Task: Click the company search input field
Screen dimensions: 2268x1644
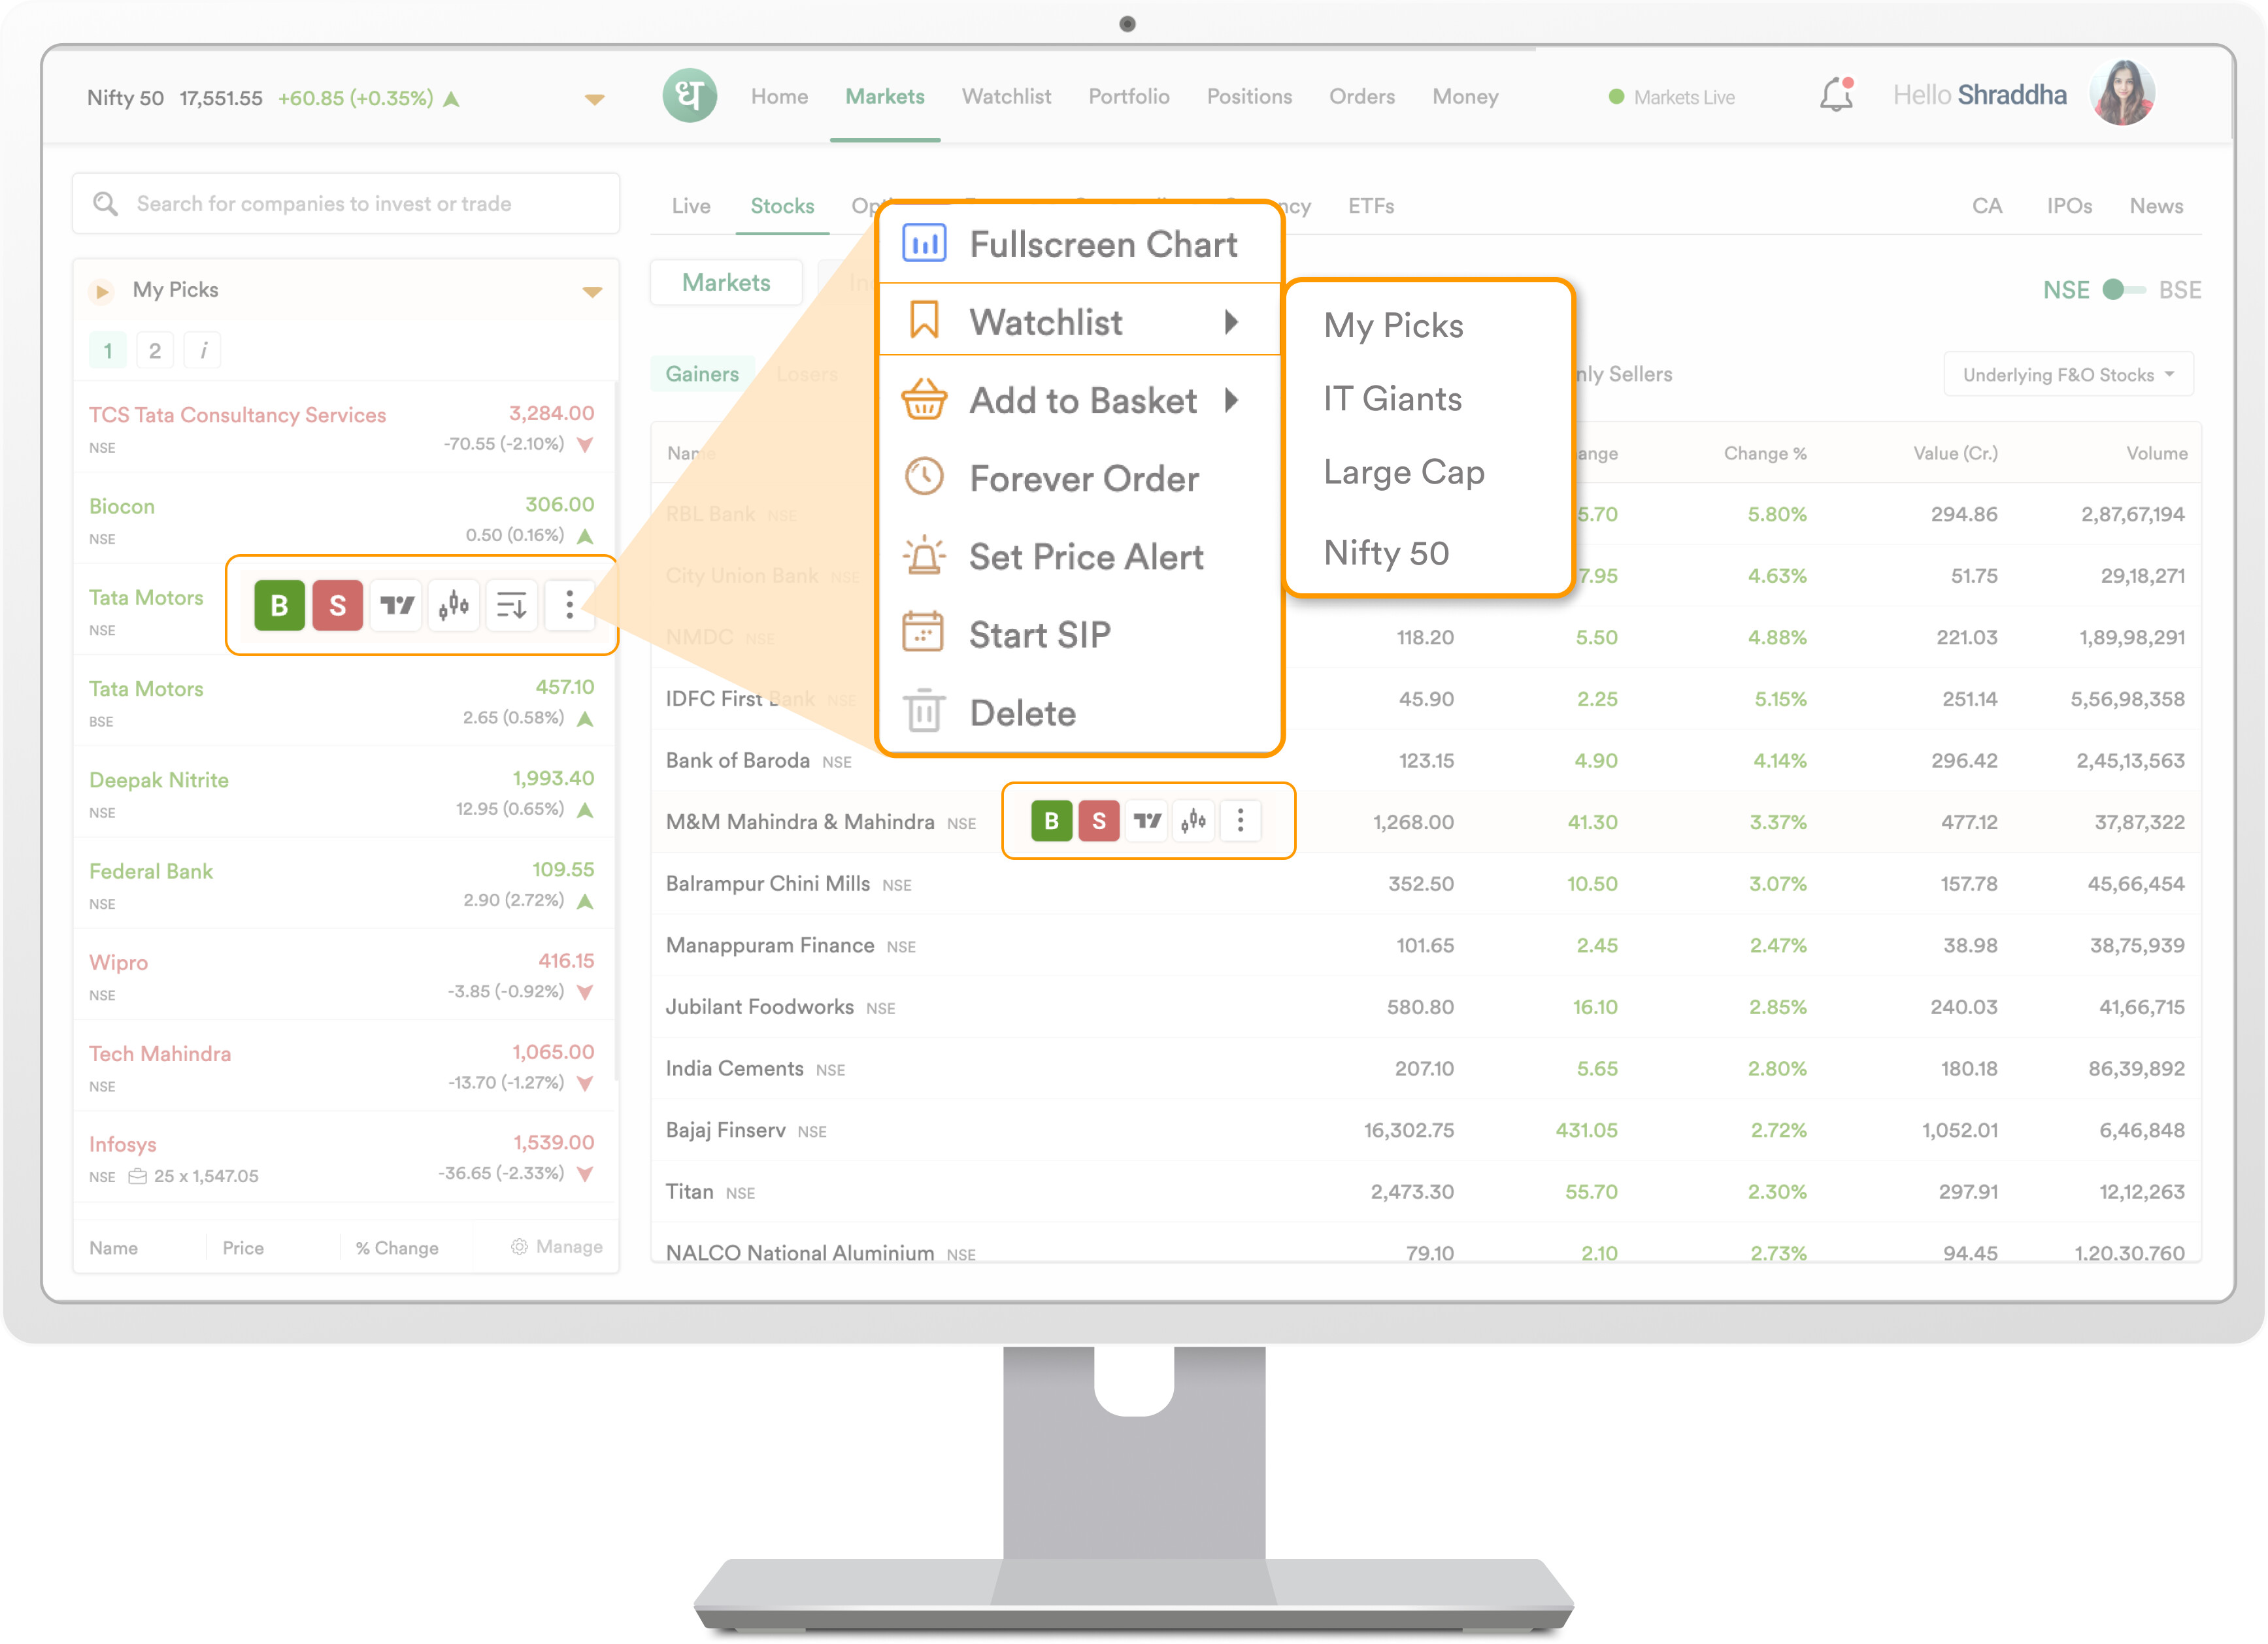Action: (346, 204)
